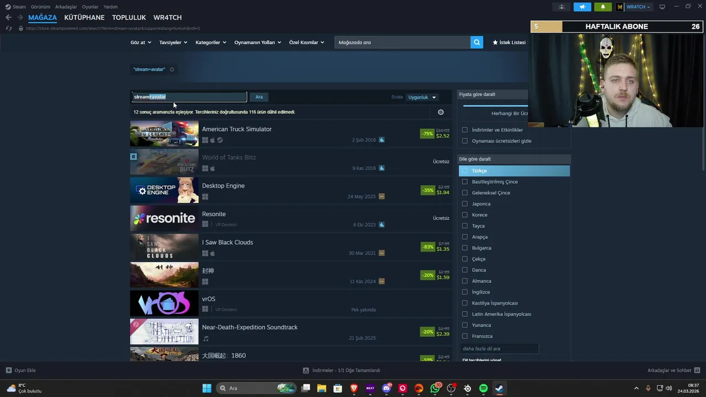Check "İndirimler ve Etkinlikler" filter

click(x=465, y=130)
